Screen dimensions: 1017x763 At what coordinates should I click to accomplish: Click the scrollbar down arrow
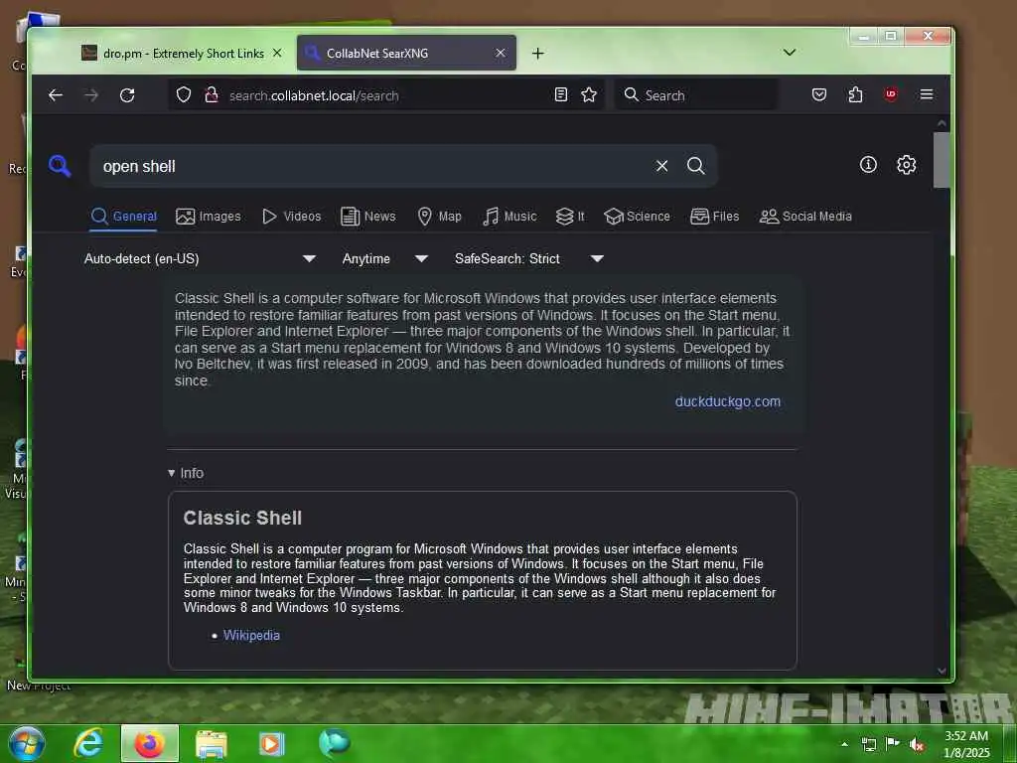(x=942, y=671)
